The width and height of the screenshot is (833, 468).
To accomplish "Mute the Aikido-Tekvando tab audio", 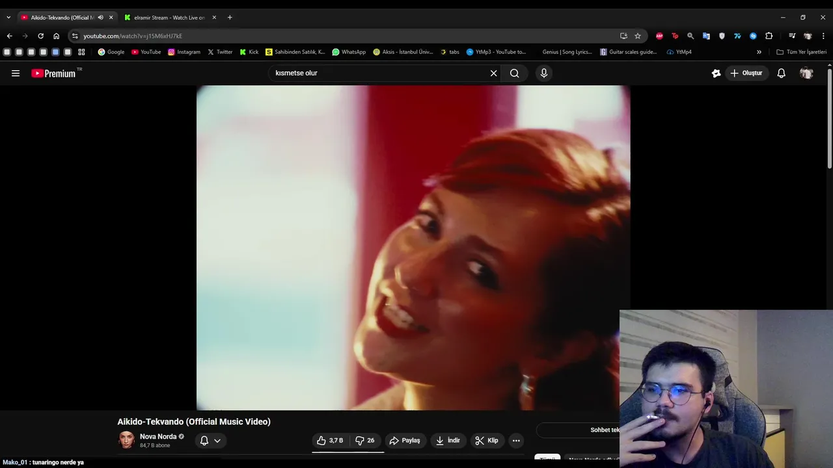I will coord(100,18).
